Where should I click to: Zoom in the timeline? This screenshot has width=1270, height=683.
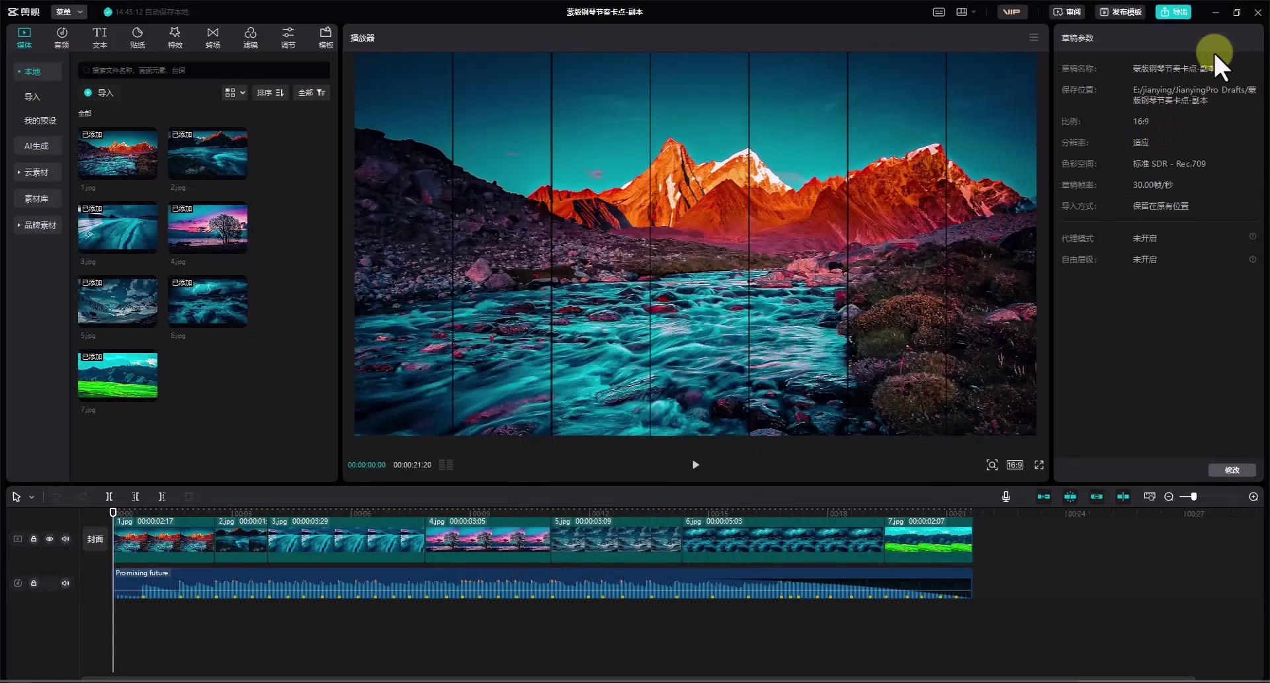click(1253, 497)
